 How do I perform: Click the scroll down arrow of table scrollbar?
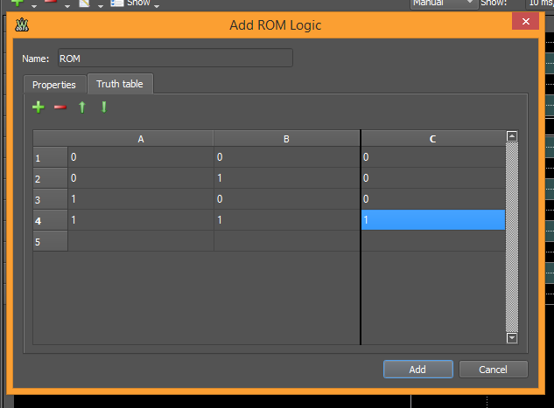512,337
